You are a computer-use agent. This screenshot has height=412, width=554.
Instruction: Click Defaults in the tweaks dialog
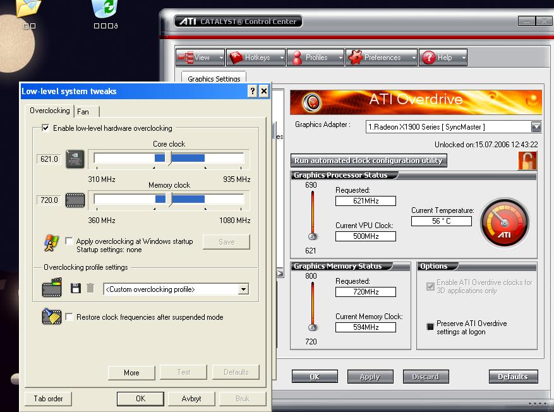click(236, 372)
